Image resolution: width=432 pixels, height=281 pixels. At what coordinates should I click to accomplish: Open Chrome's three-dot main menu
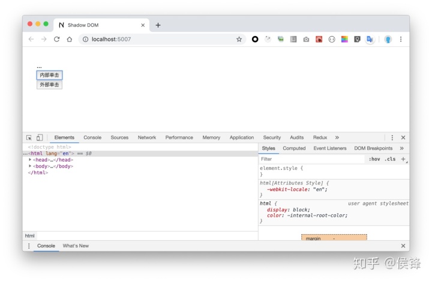tap(401, 40)
